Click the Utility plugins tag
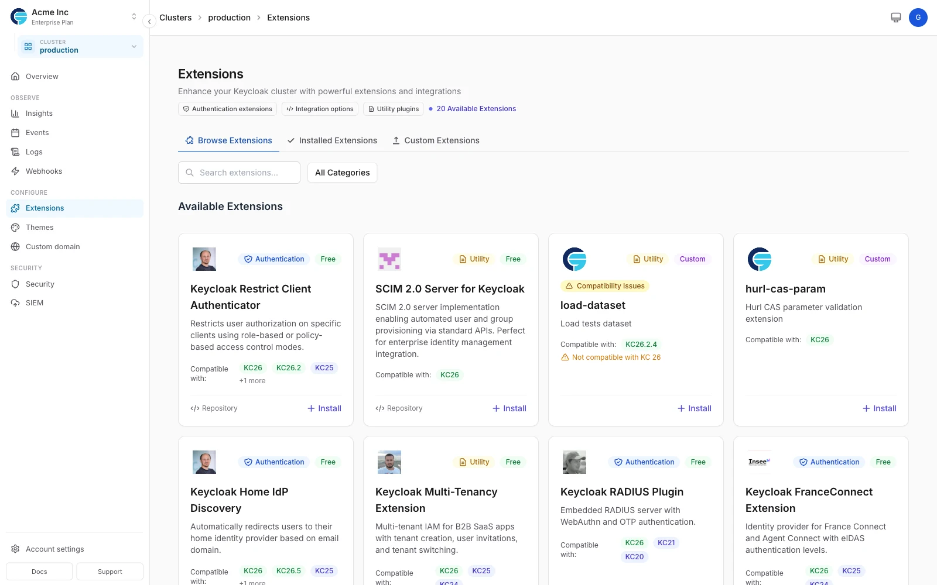 [394, 109]
